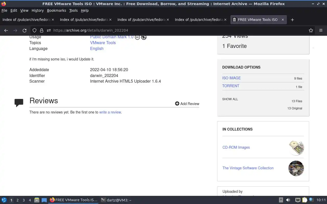This screenshot has width=327, height=204.
Task: Click the Creative Commons cc icon
Action: [x=137, y=37]
